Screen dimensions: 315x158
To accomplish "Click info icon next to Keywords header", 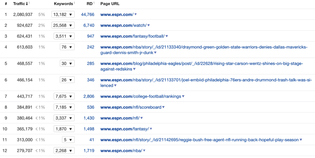I will (x=74, y=2).
